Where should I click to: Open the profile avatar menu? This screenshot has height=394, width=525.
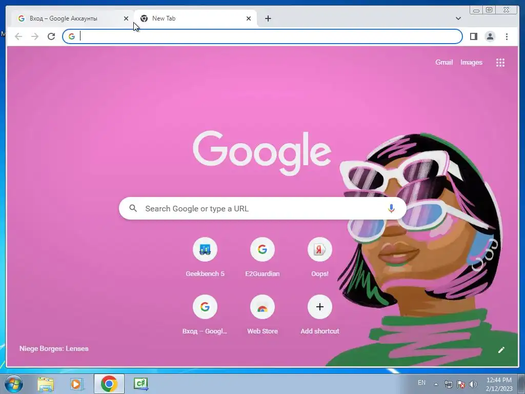pos(490,36)
